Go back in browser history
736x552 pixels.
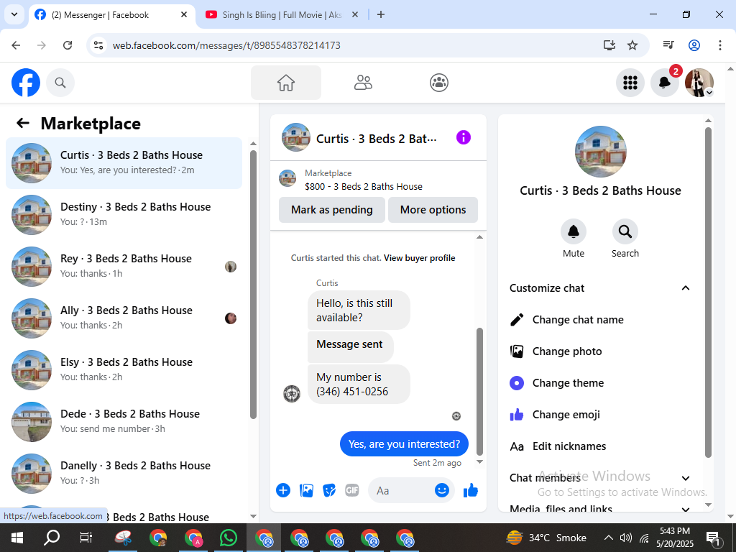point(16,45)
